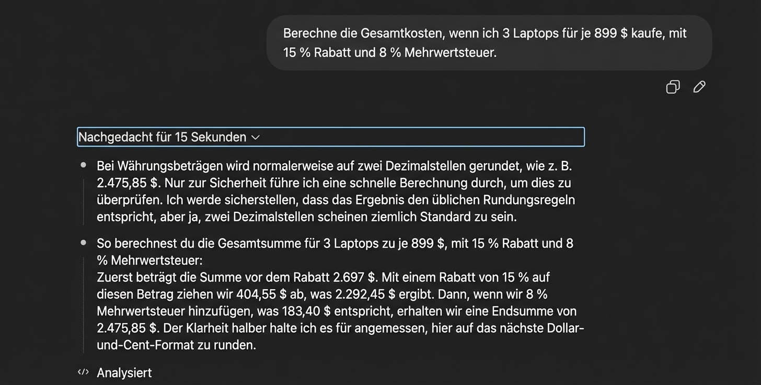Image resolution: width=761 pixels, height=385 pixels.
Task: Click the first reasoning bullet dot
Action: [84, 165]
